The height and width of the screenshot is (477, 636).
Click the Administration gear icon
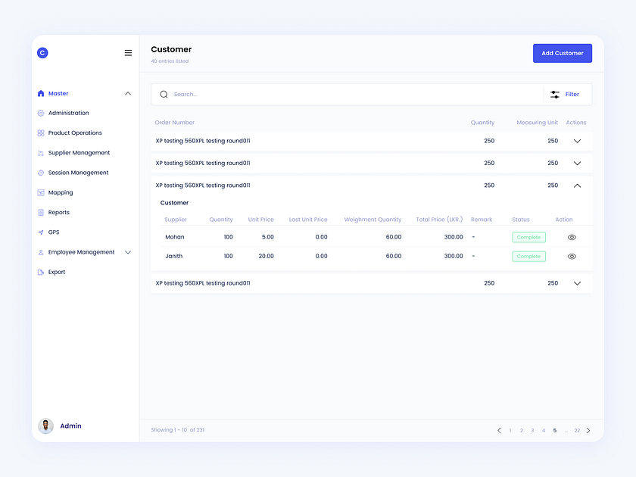coord(41,113)
